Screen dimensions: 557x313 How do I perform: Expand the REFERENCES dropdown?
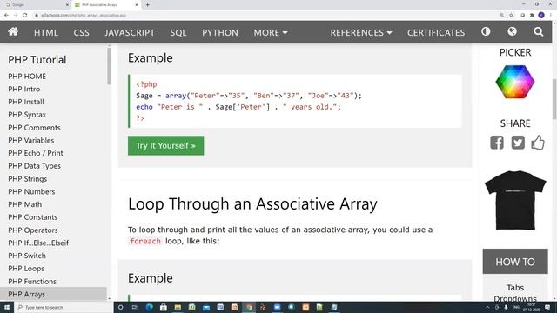(x=361, y=33)
